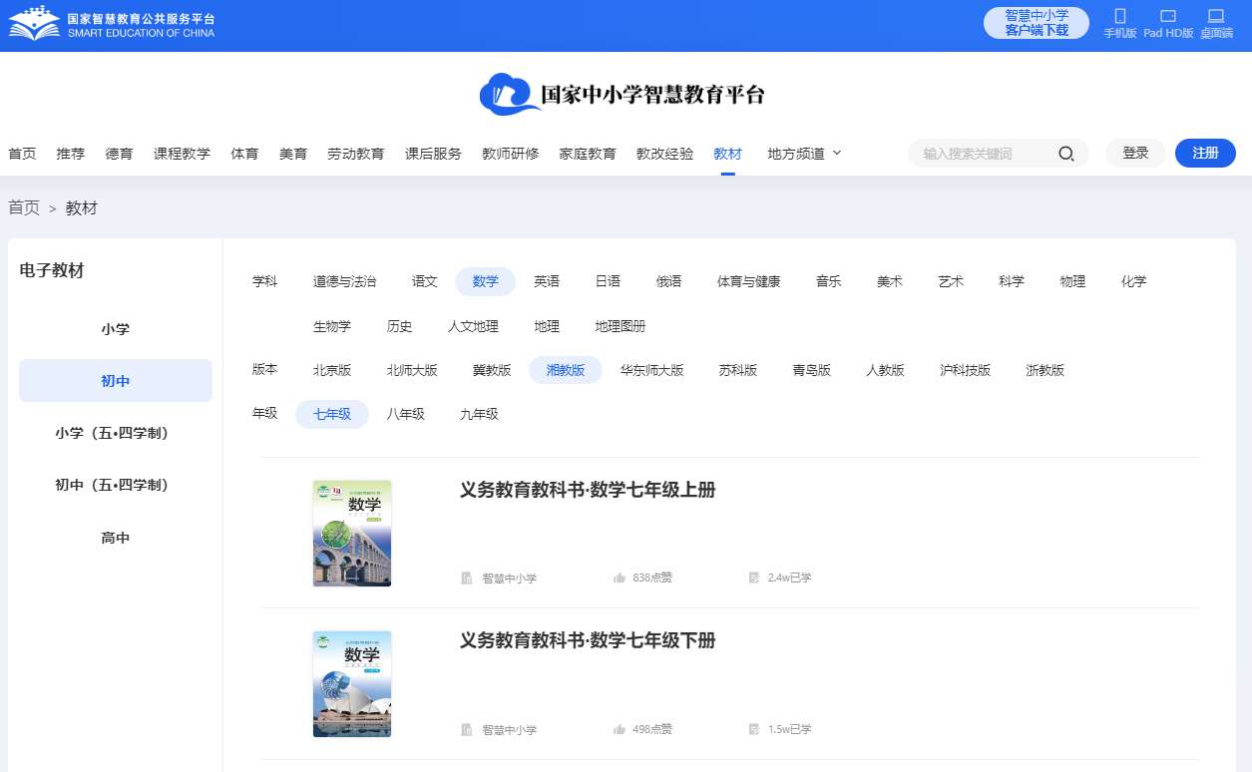Open the 桌面端 desktop icon

(x=1215, y=16)
